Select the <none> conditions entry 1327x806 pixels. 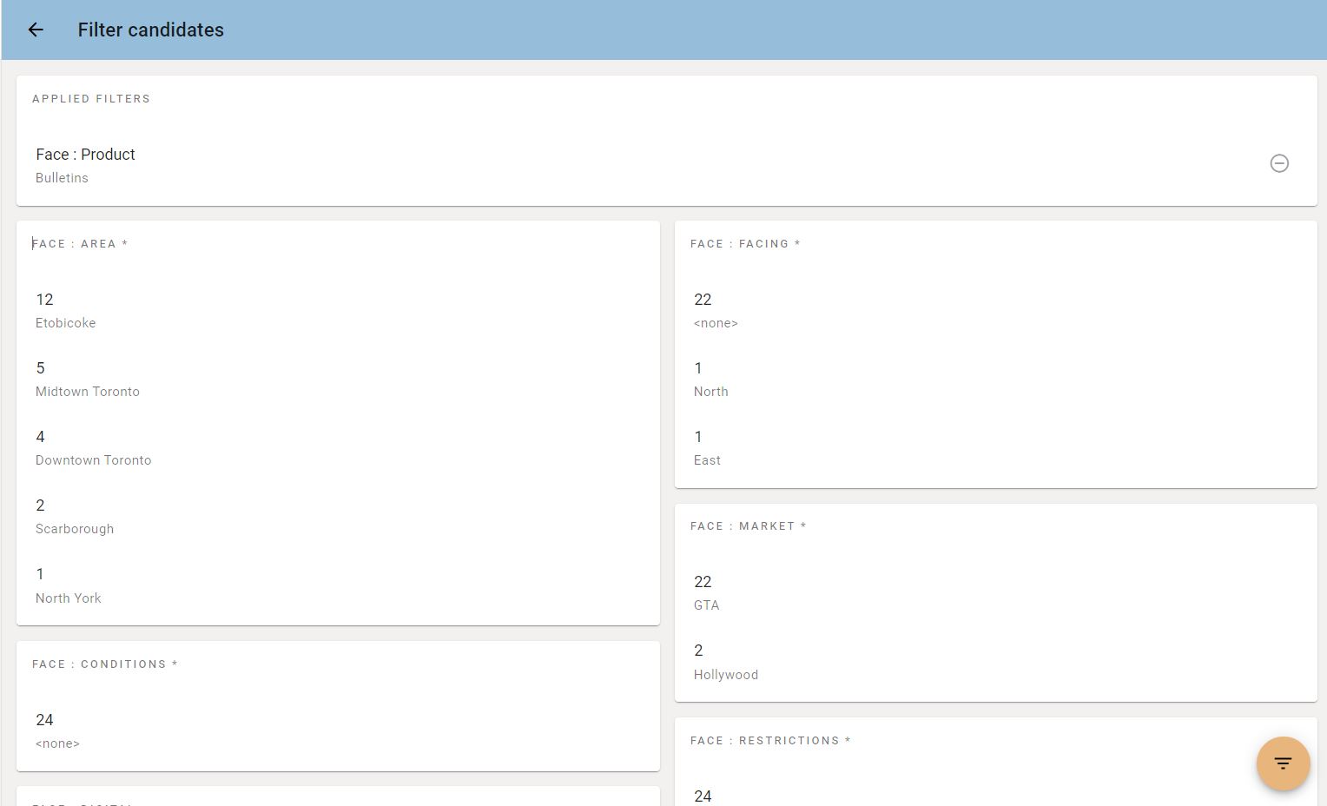[x=338, y=731]
